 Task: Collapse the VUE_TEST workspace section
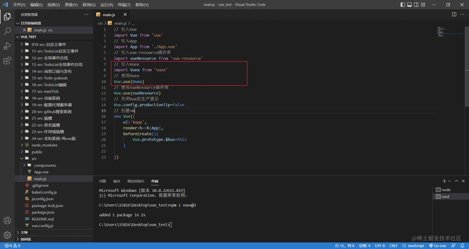coord(54,37)
